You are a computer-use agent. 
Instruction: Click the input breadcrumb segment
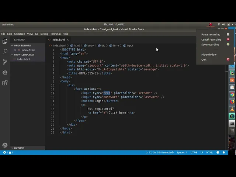128,45
